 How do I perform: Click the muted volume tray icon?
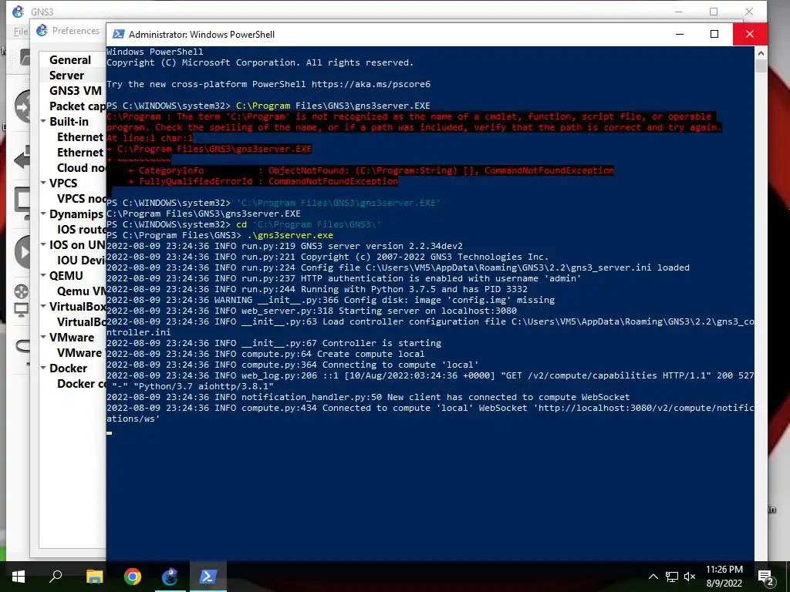(690, 577)
